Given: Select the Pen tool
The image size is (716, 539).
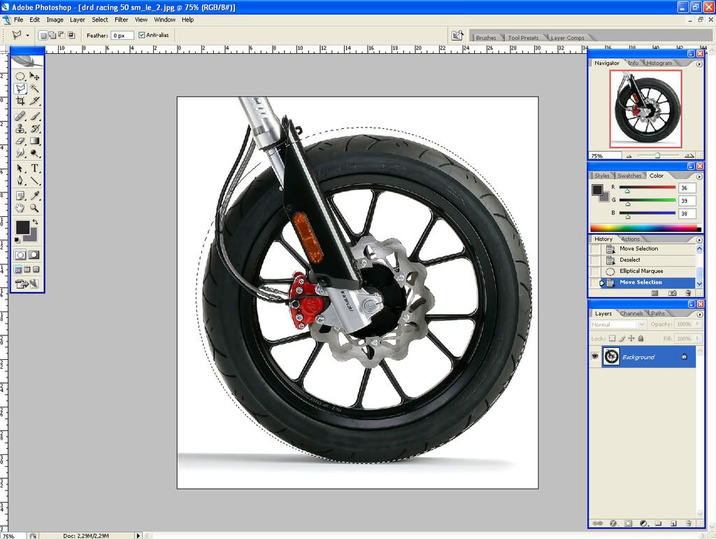Looking at the screenshot, I should [x=20, y=181].
